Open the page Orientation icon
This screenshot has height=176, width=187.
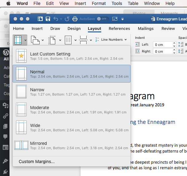pos(35,40)
